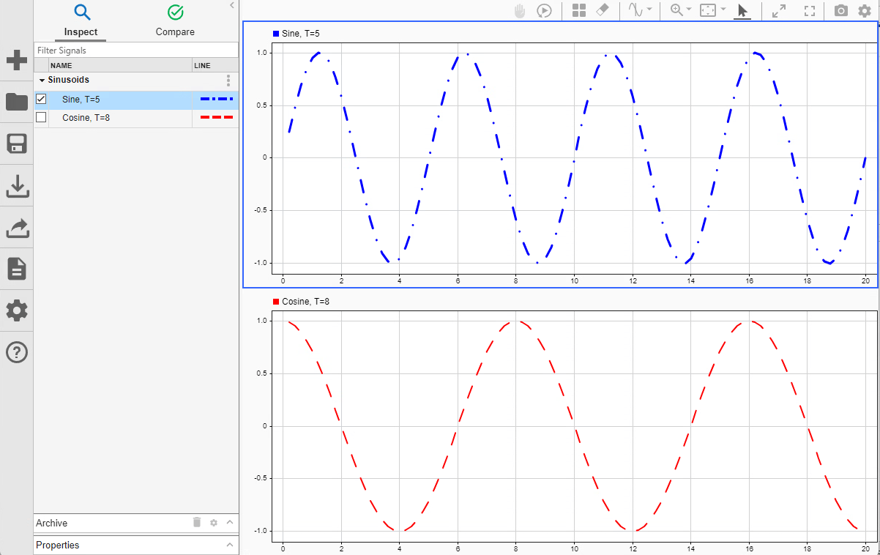This screenshot has width=880, height=555.
Task: Click the LINE column header
Action: (x=215, y=65)
